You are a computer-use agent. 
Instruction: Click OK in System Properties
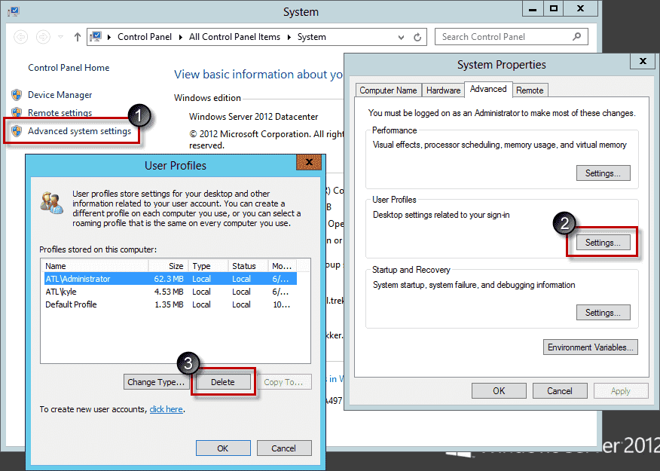499,391
